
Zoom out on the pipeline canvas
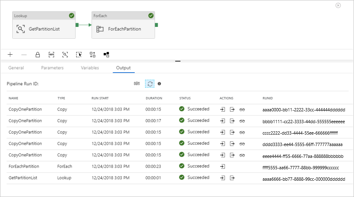point(24,54)
